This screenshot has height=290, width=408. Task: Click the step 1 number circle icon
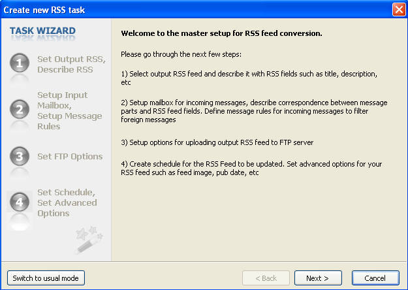(20, 64)
